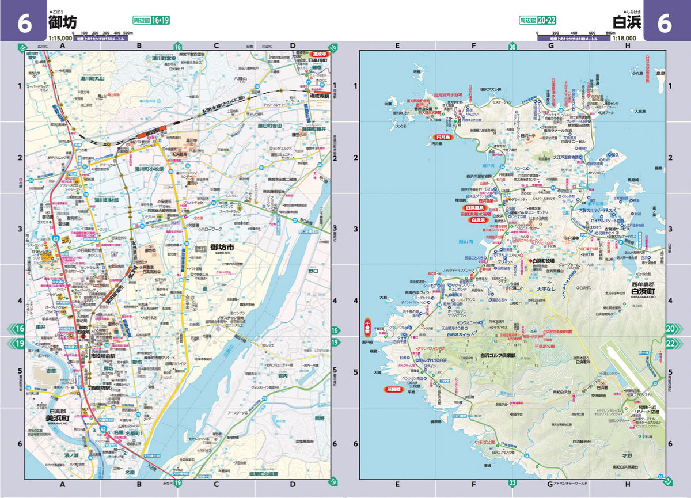Select the 白浜町 SHIRAHAMA-CHO town label
Viewport: 691px width, 498px height.
pyautogui.click(x=644, y=293)
